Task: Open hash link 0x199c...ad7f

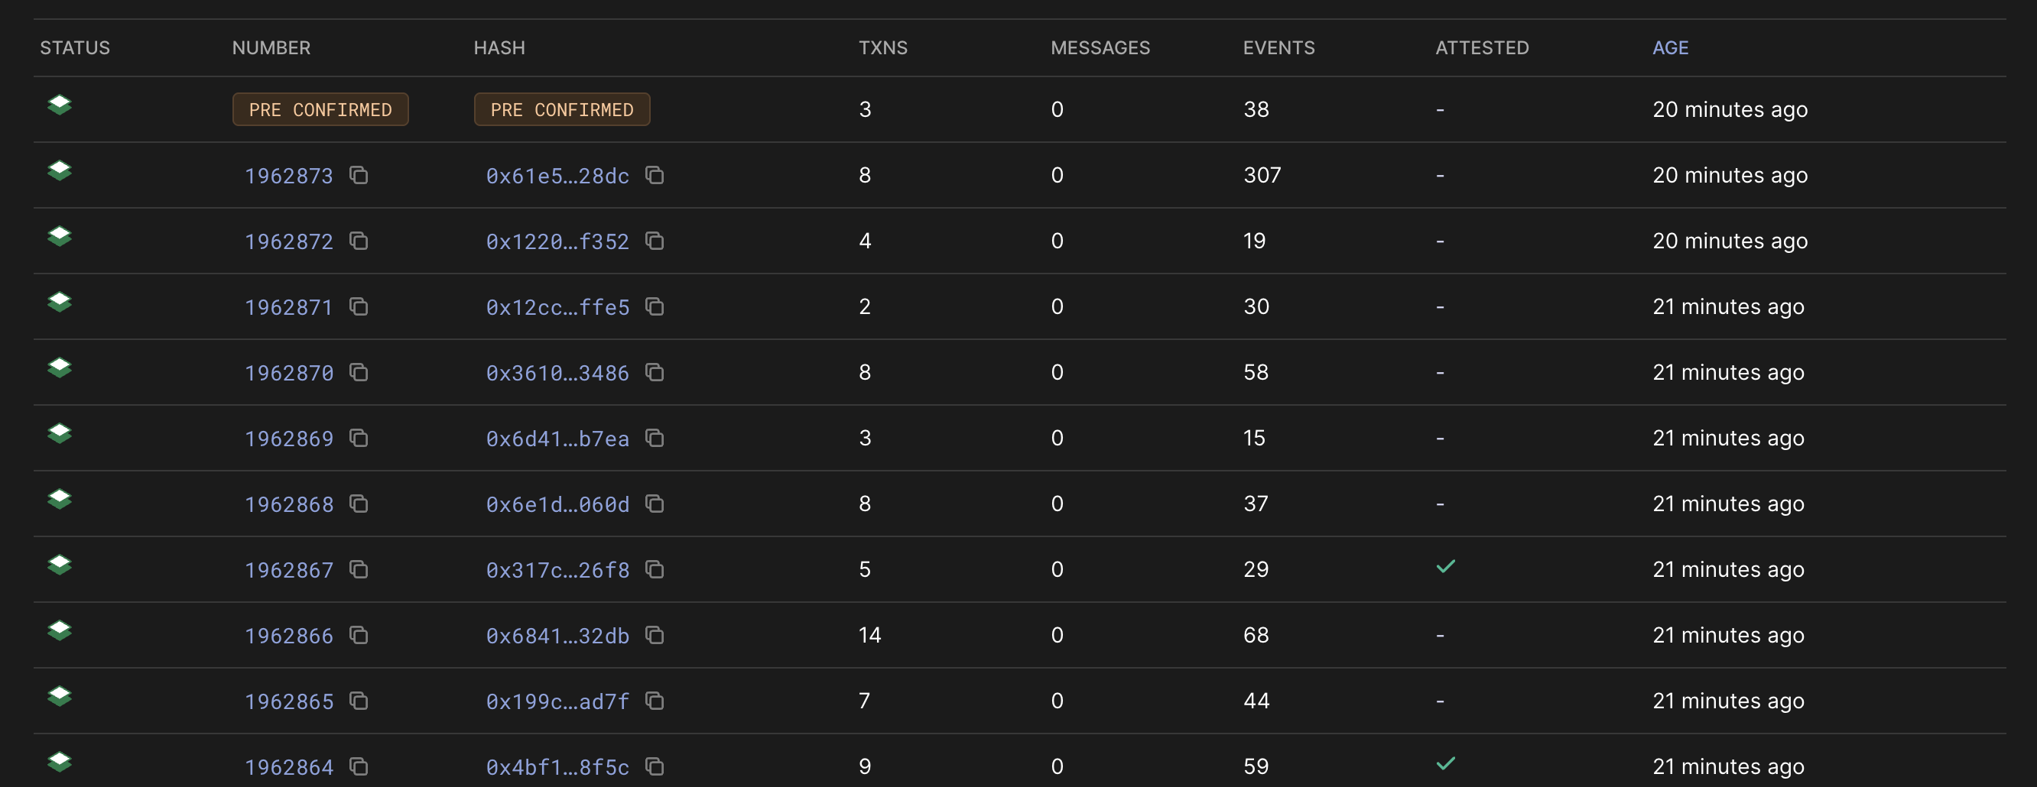Action: tap(557, 701)
